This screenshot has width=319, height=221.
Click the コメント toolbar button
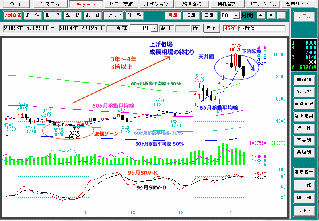[113, 15]
